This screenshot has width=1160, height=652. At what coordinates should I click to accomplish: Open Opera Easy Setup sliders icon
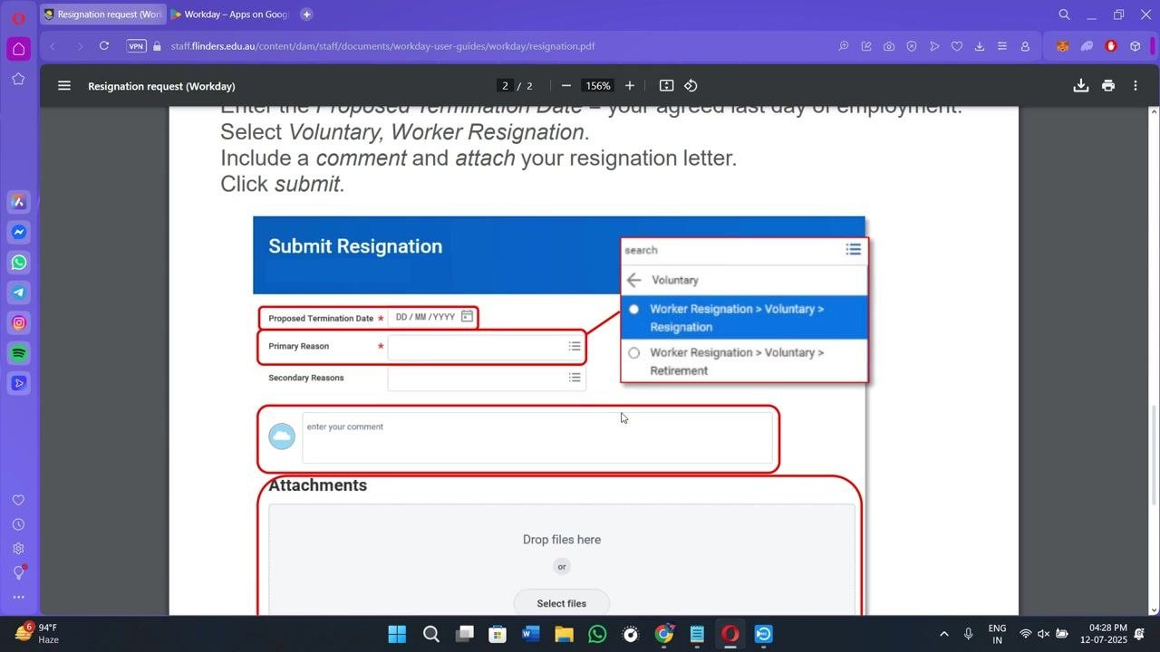[1002, 46]
